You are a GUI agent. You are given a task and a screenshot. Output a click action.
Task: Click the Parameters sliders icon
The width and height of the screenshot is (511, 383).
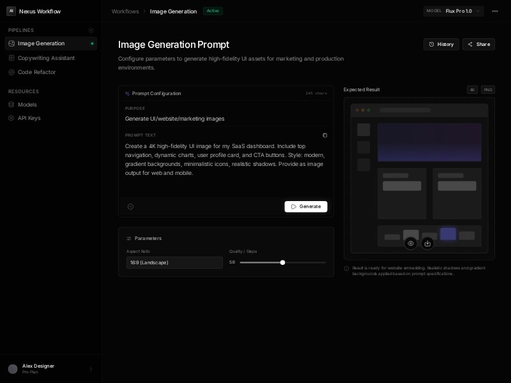128,239
